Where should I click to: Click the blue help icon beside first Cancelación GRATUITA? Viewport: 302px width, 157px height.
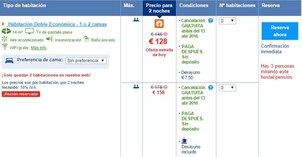pyautogui.click(x=211, y=21)
